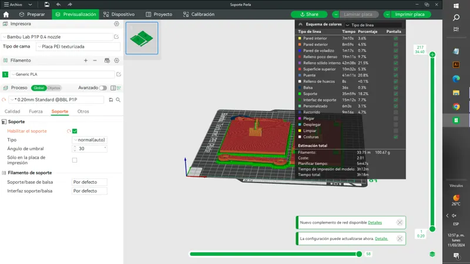Open the Tipo de cama dropdown
Viewport: 470px width, 264px height.
coord(78,47)
